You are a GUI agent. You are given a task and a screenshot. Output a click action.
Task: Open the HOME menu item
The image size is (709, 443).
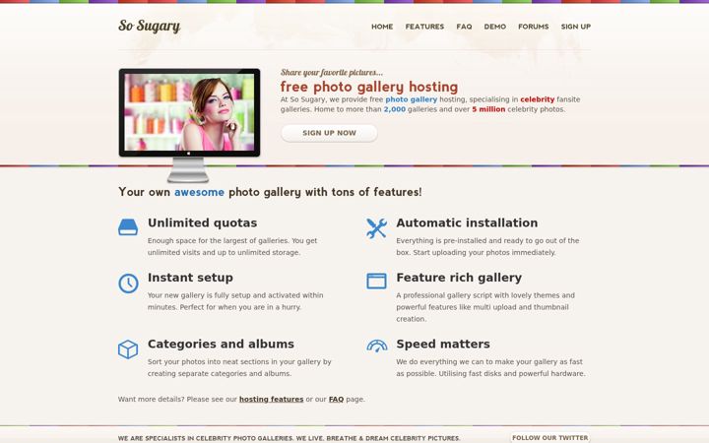click(382, 27)
